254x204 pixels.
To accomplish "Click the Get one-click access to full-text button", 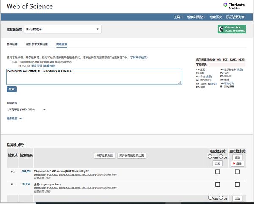I will pyautogui.click(x=231, y=29).
